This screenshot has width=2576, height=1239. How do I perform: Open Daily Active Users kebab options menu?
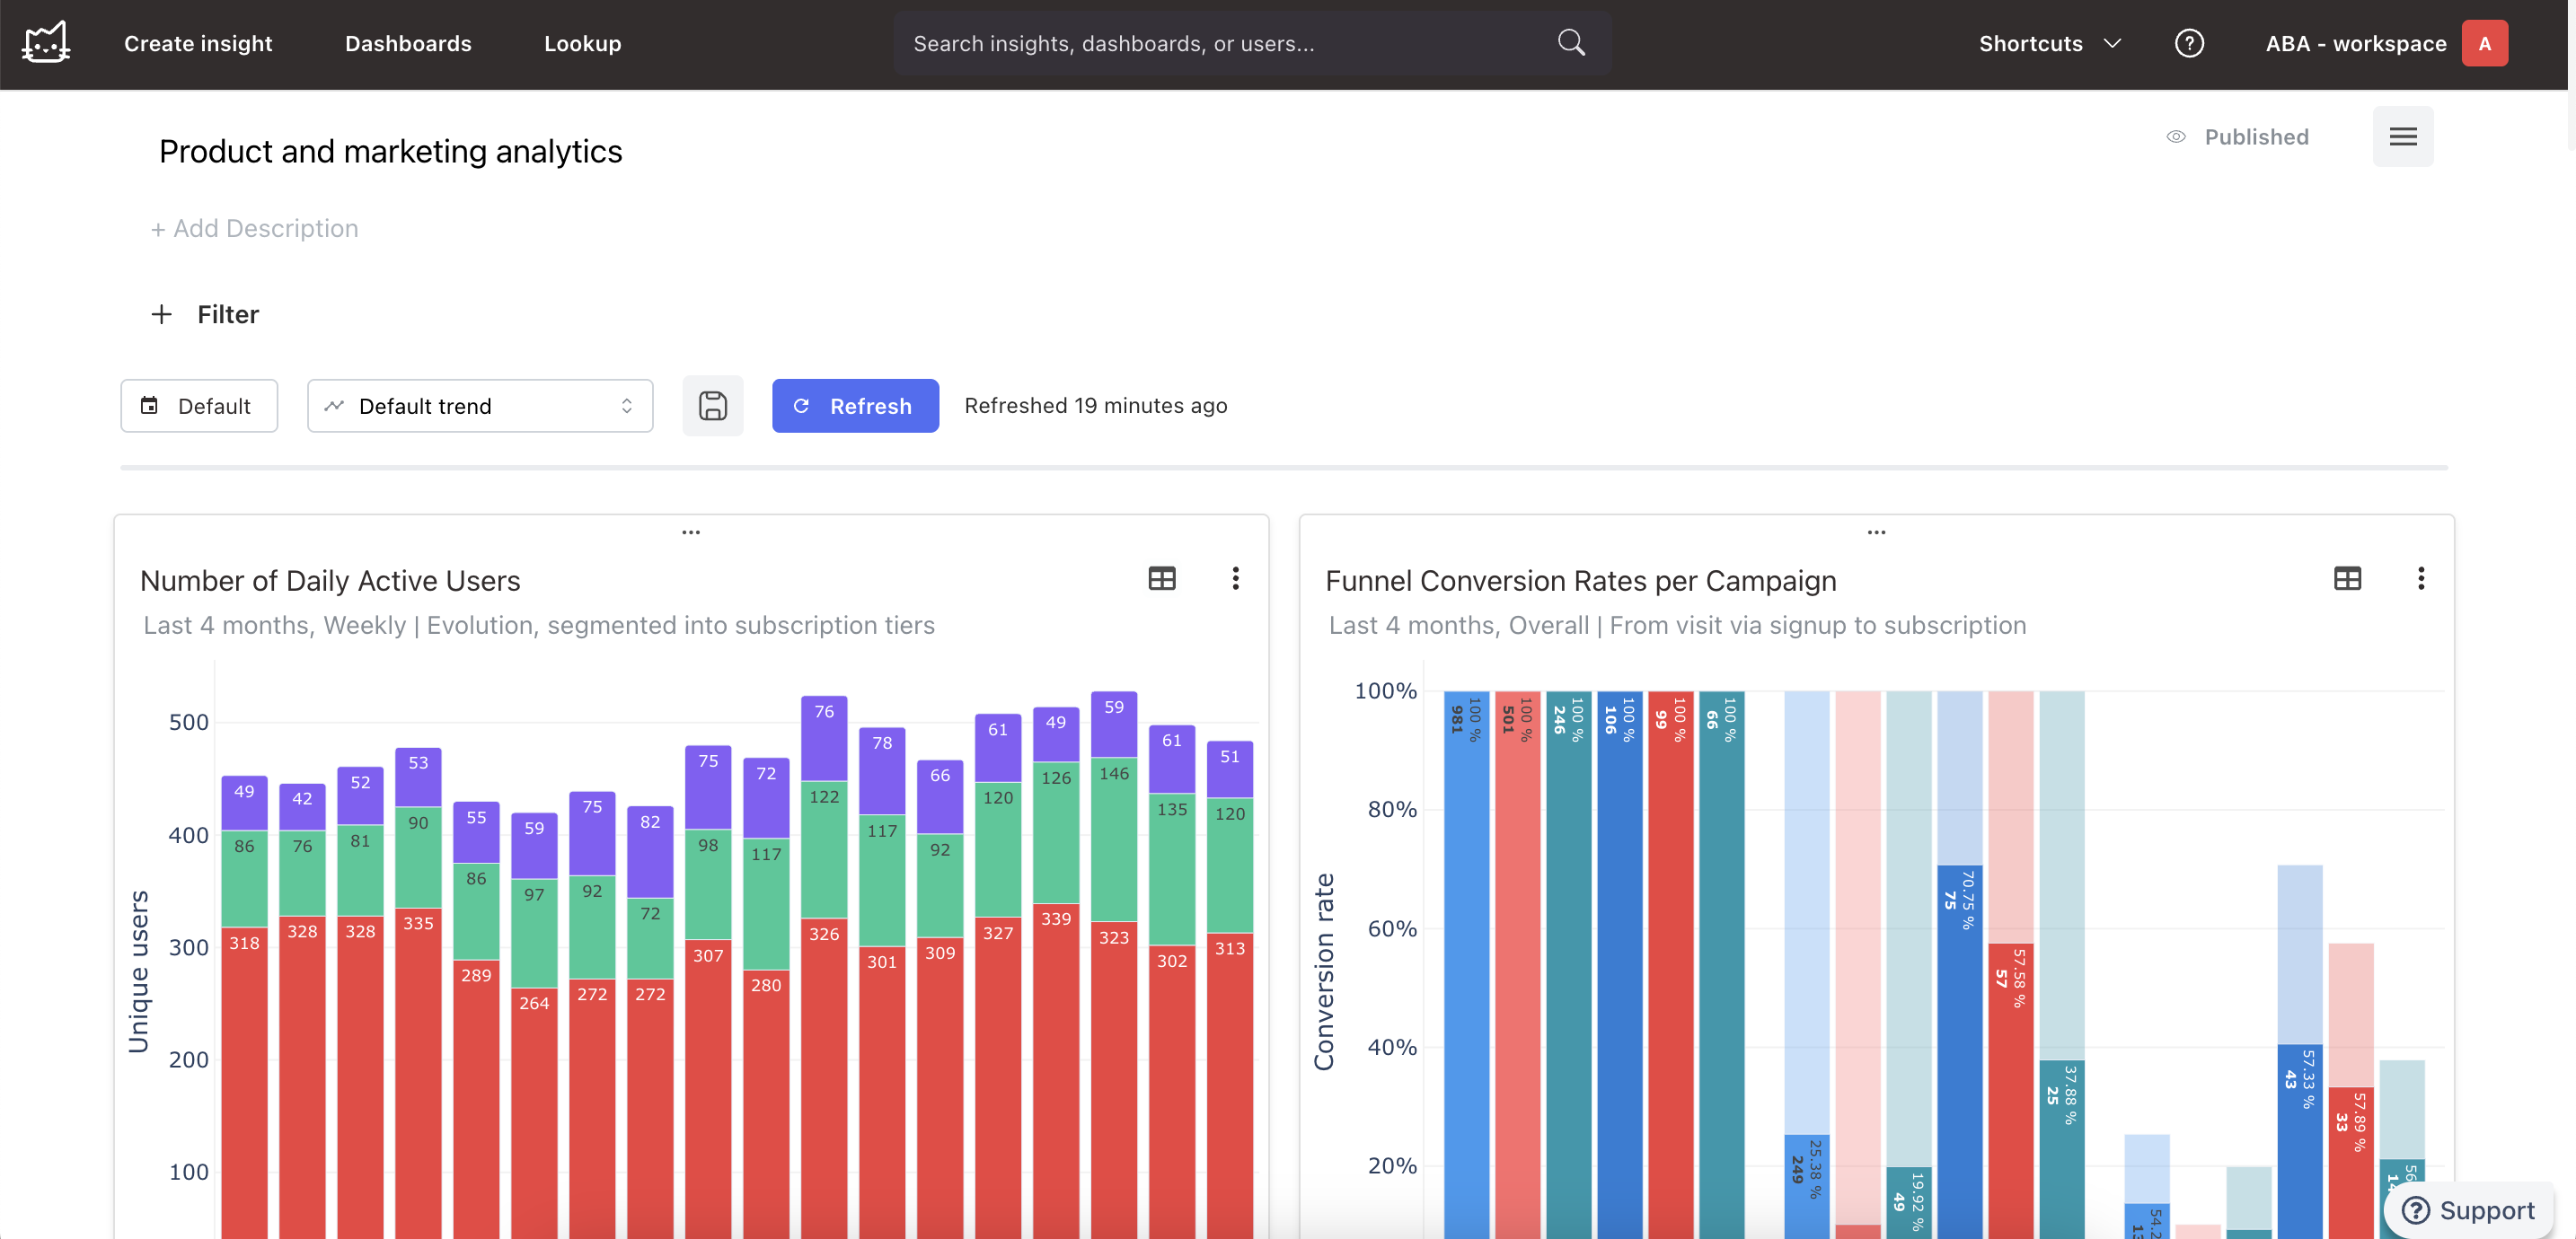tap(1235, 579)
